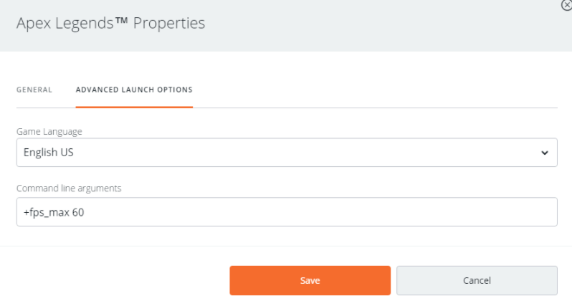Click the orange underline beneath the active tab

click(134, 107)
